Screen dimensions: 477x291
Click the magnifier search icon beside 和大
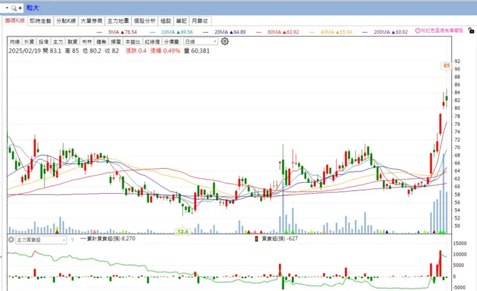[14, 8]
